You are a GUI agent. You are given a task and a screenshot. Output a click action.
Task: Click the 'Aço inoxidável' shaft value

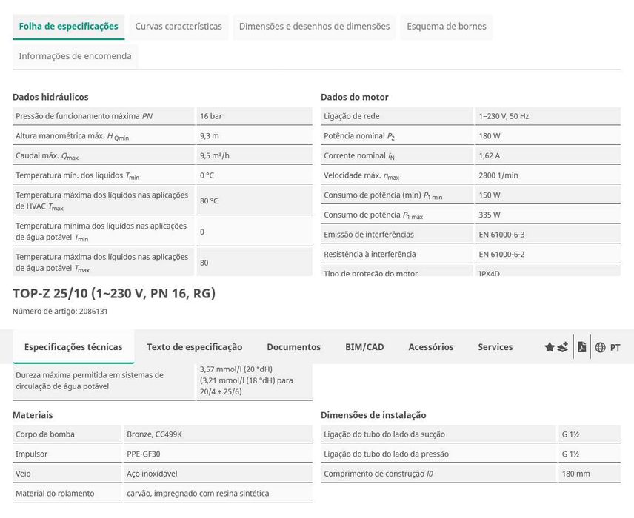(x=152, y=474)
